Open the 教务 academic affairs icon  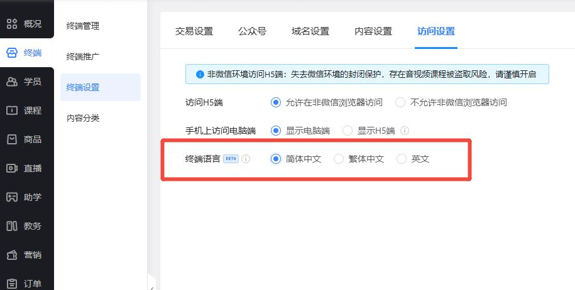tap(12, 226)
